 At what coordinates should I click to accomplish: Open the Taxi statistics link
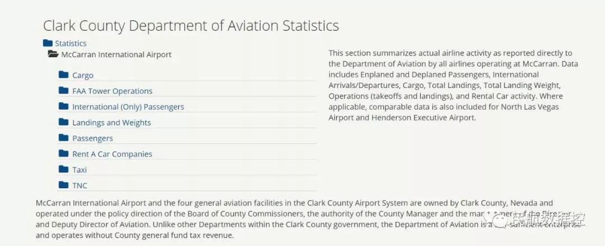[80, 169]
